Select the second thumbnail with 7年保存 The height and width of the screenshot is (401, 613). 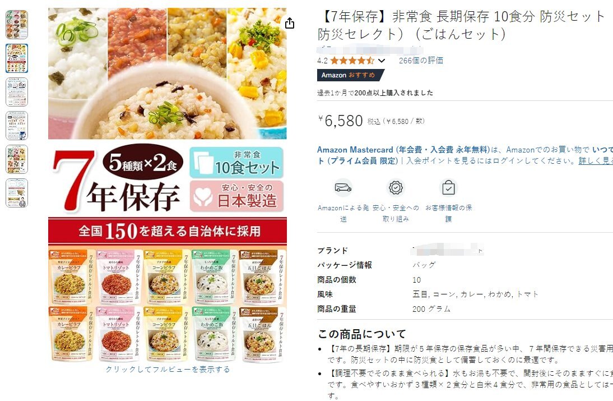[17, 58]
